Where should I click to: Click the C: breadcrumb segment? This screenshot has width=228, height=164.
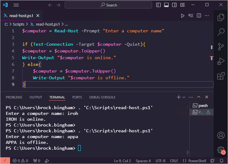[6, 24]
